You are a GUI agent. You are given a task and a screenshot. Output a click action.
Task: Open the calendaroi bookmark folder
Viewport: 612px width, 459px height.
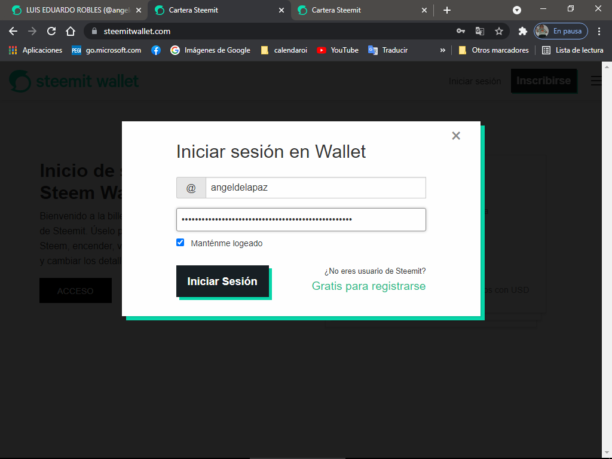click(x=284, y=50)
